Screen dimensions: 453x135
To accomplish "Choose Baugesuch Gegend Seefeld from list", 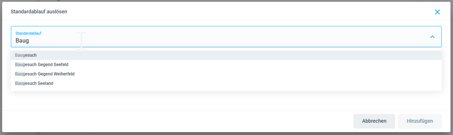I will pyautogui.click(x=226, y=65).
